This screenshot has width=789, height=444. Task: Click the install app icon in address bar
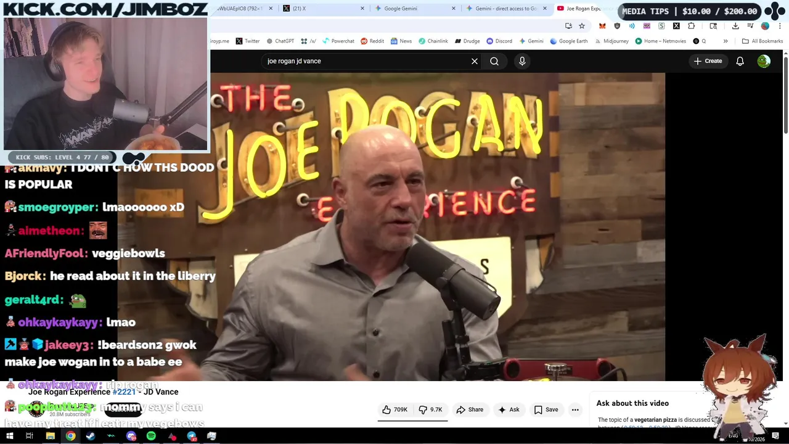[568, 26]
